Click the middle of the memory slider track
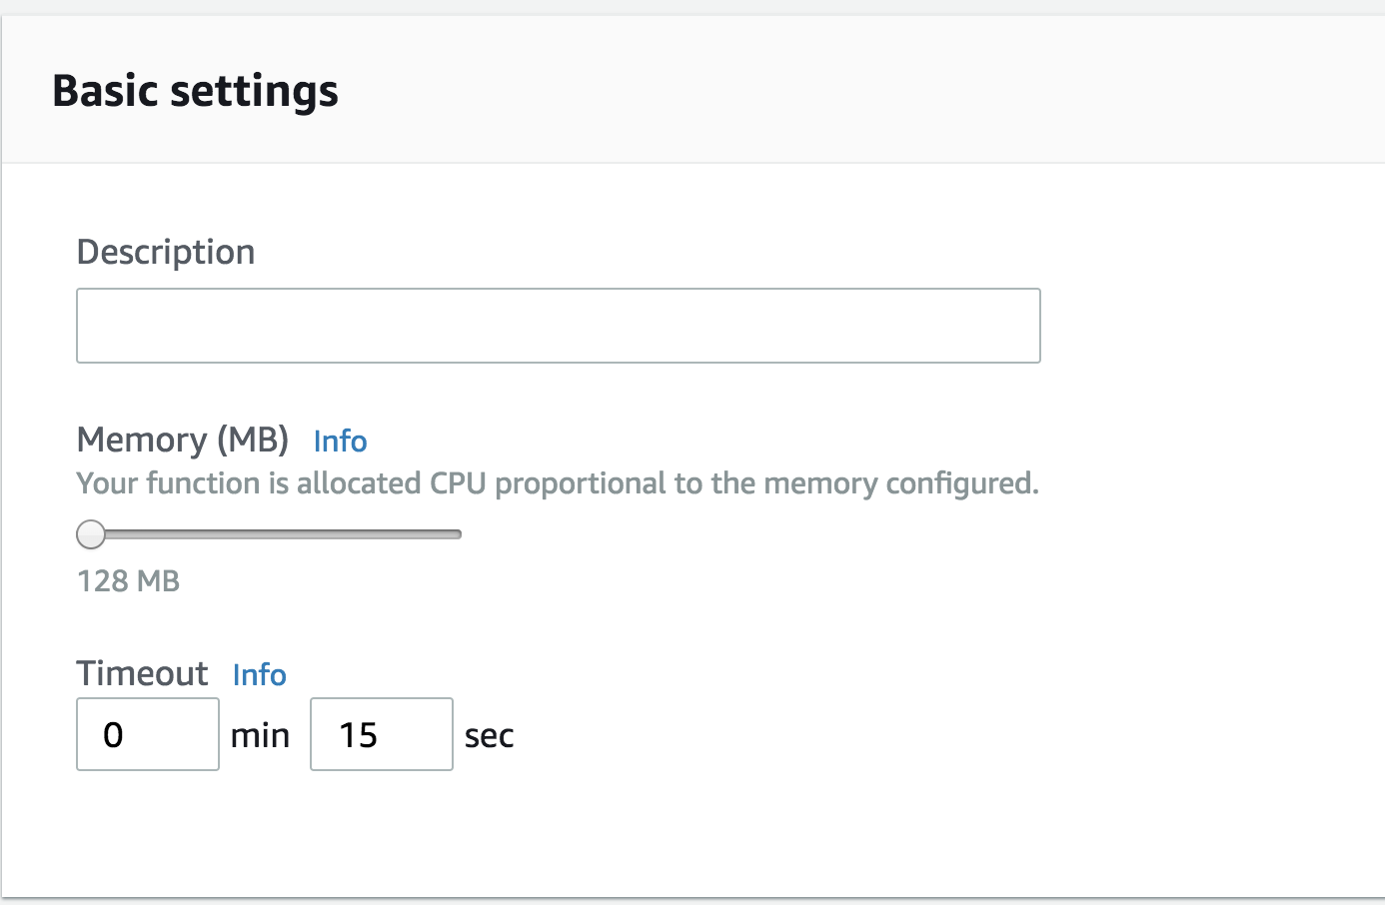The image size is (1385, 905). [x=275, y=534]
